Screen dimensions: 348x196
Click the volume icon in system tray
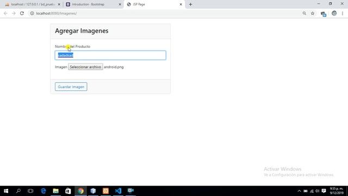pyautogui.click(x=318, y=191)
